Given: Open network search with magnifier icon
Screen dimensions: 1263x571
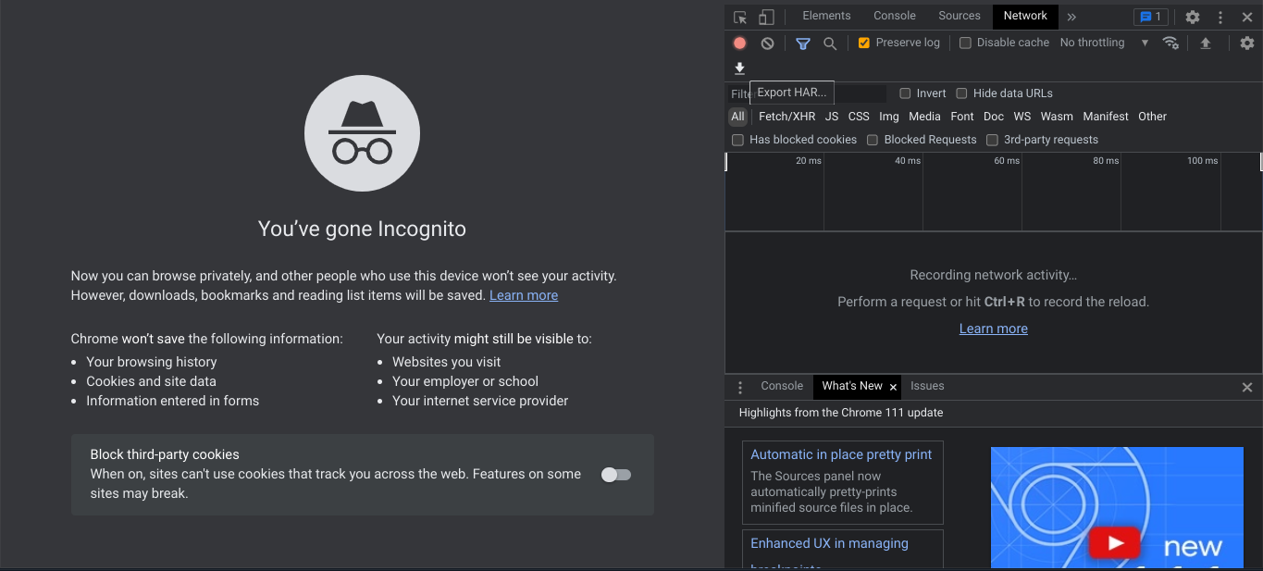Looking at the screenshot, I should tap(830, 43).
